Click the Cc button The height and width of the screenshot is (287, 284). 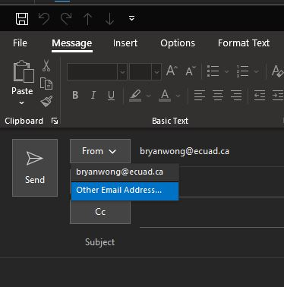click(100, 212)
